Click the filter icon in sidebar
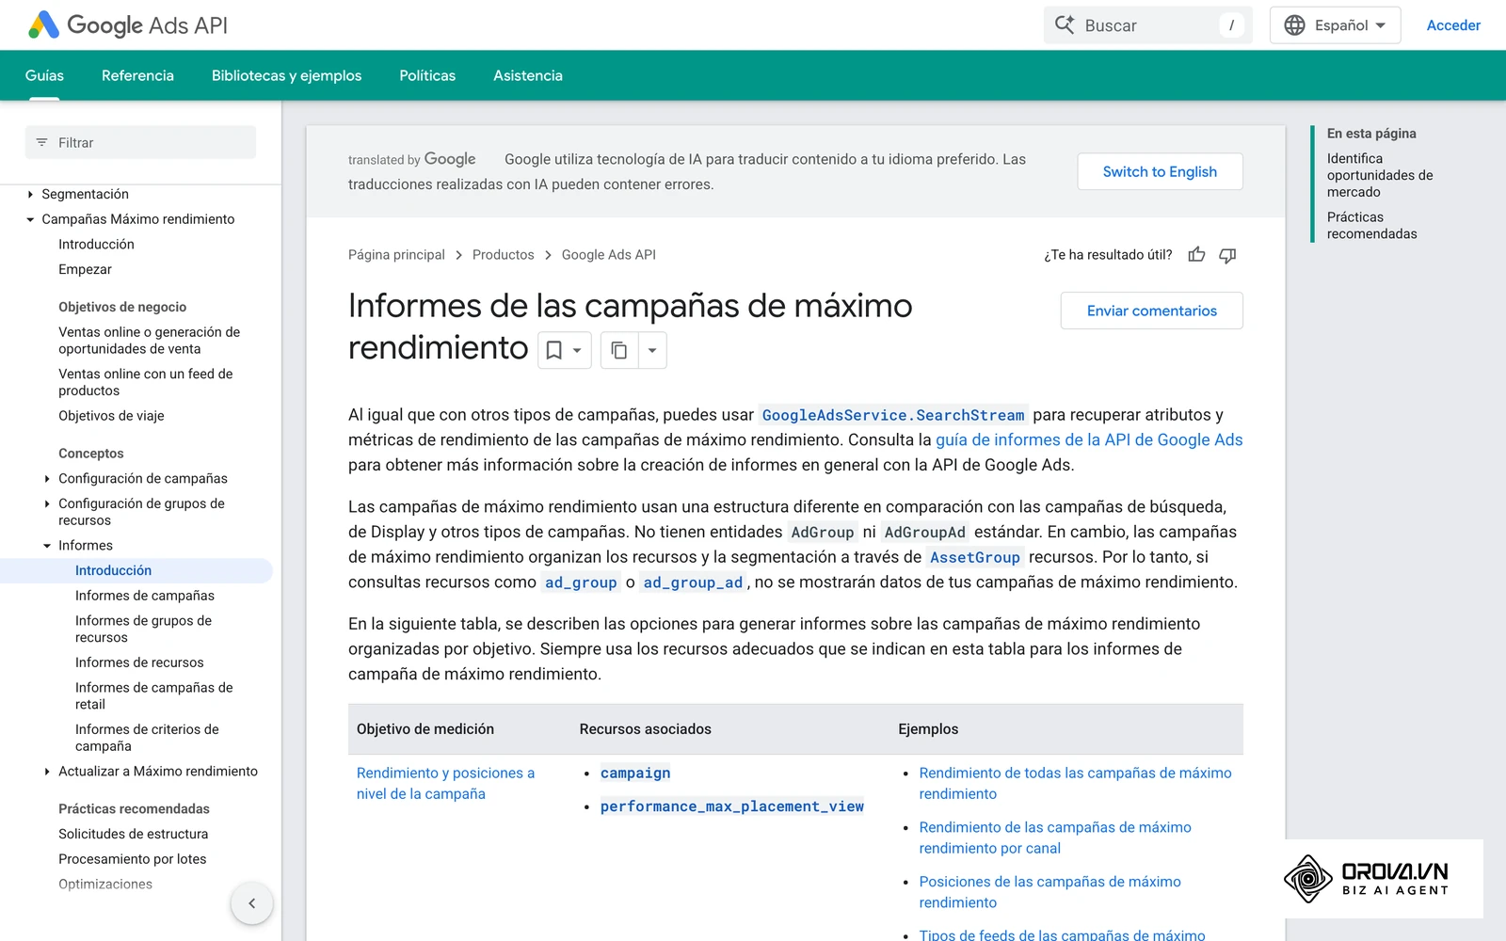The height and width of the screenshot is (941, 1506). [x=41, y=143]
